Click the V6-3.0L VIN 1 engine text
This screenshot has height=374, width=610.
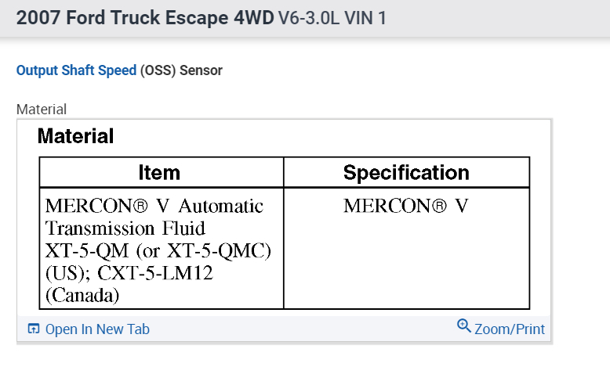(332, 18)
